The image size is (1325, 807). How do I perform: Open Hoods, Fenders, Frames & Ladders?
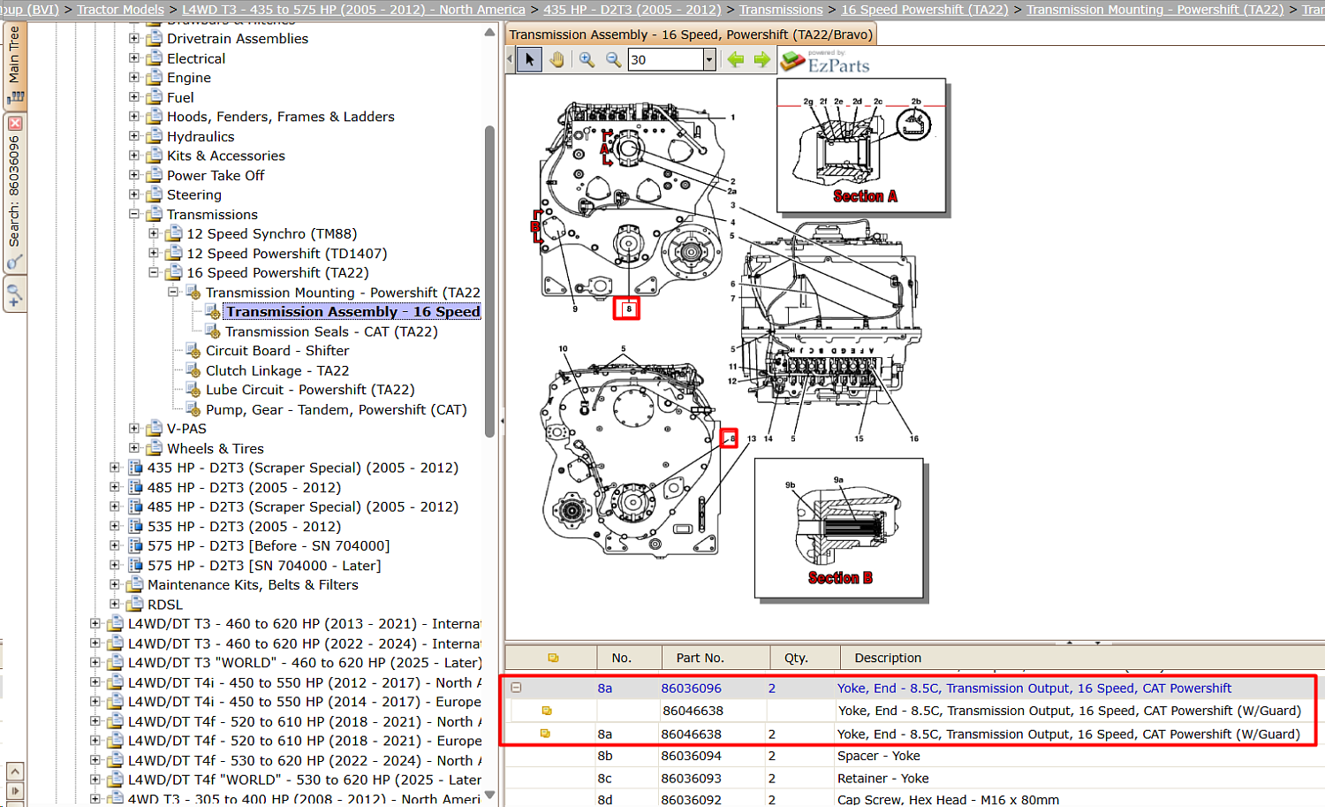[x=280, y=117]
